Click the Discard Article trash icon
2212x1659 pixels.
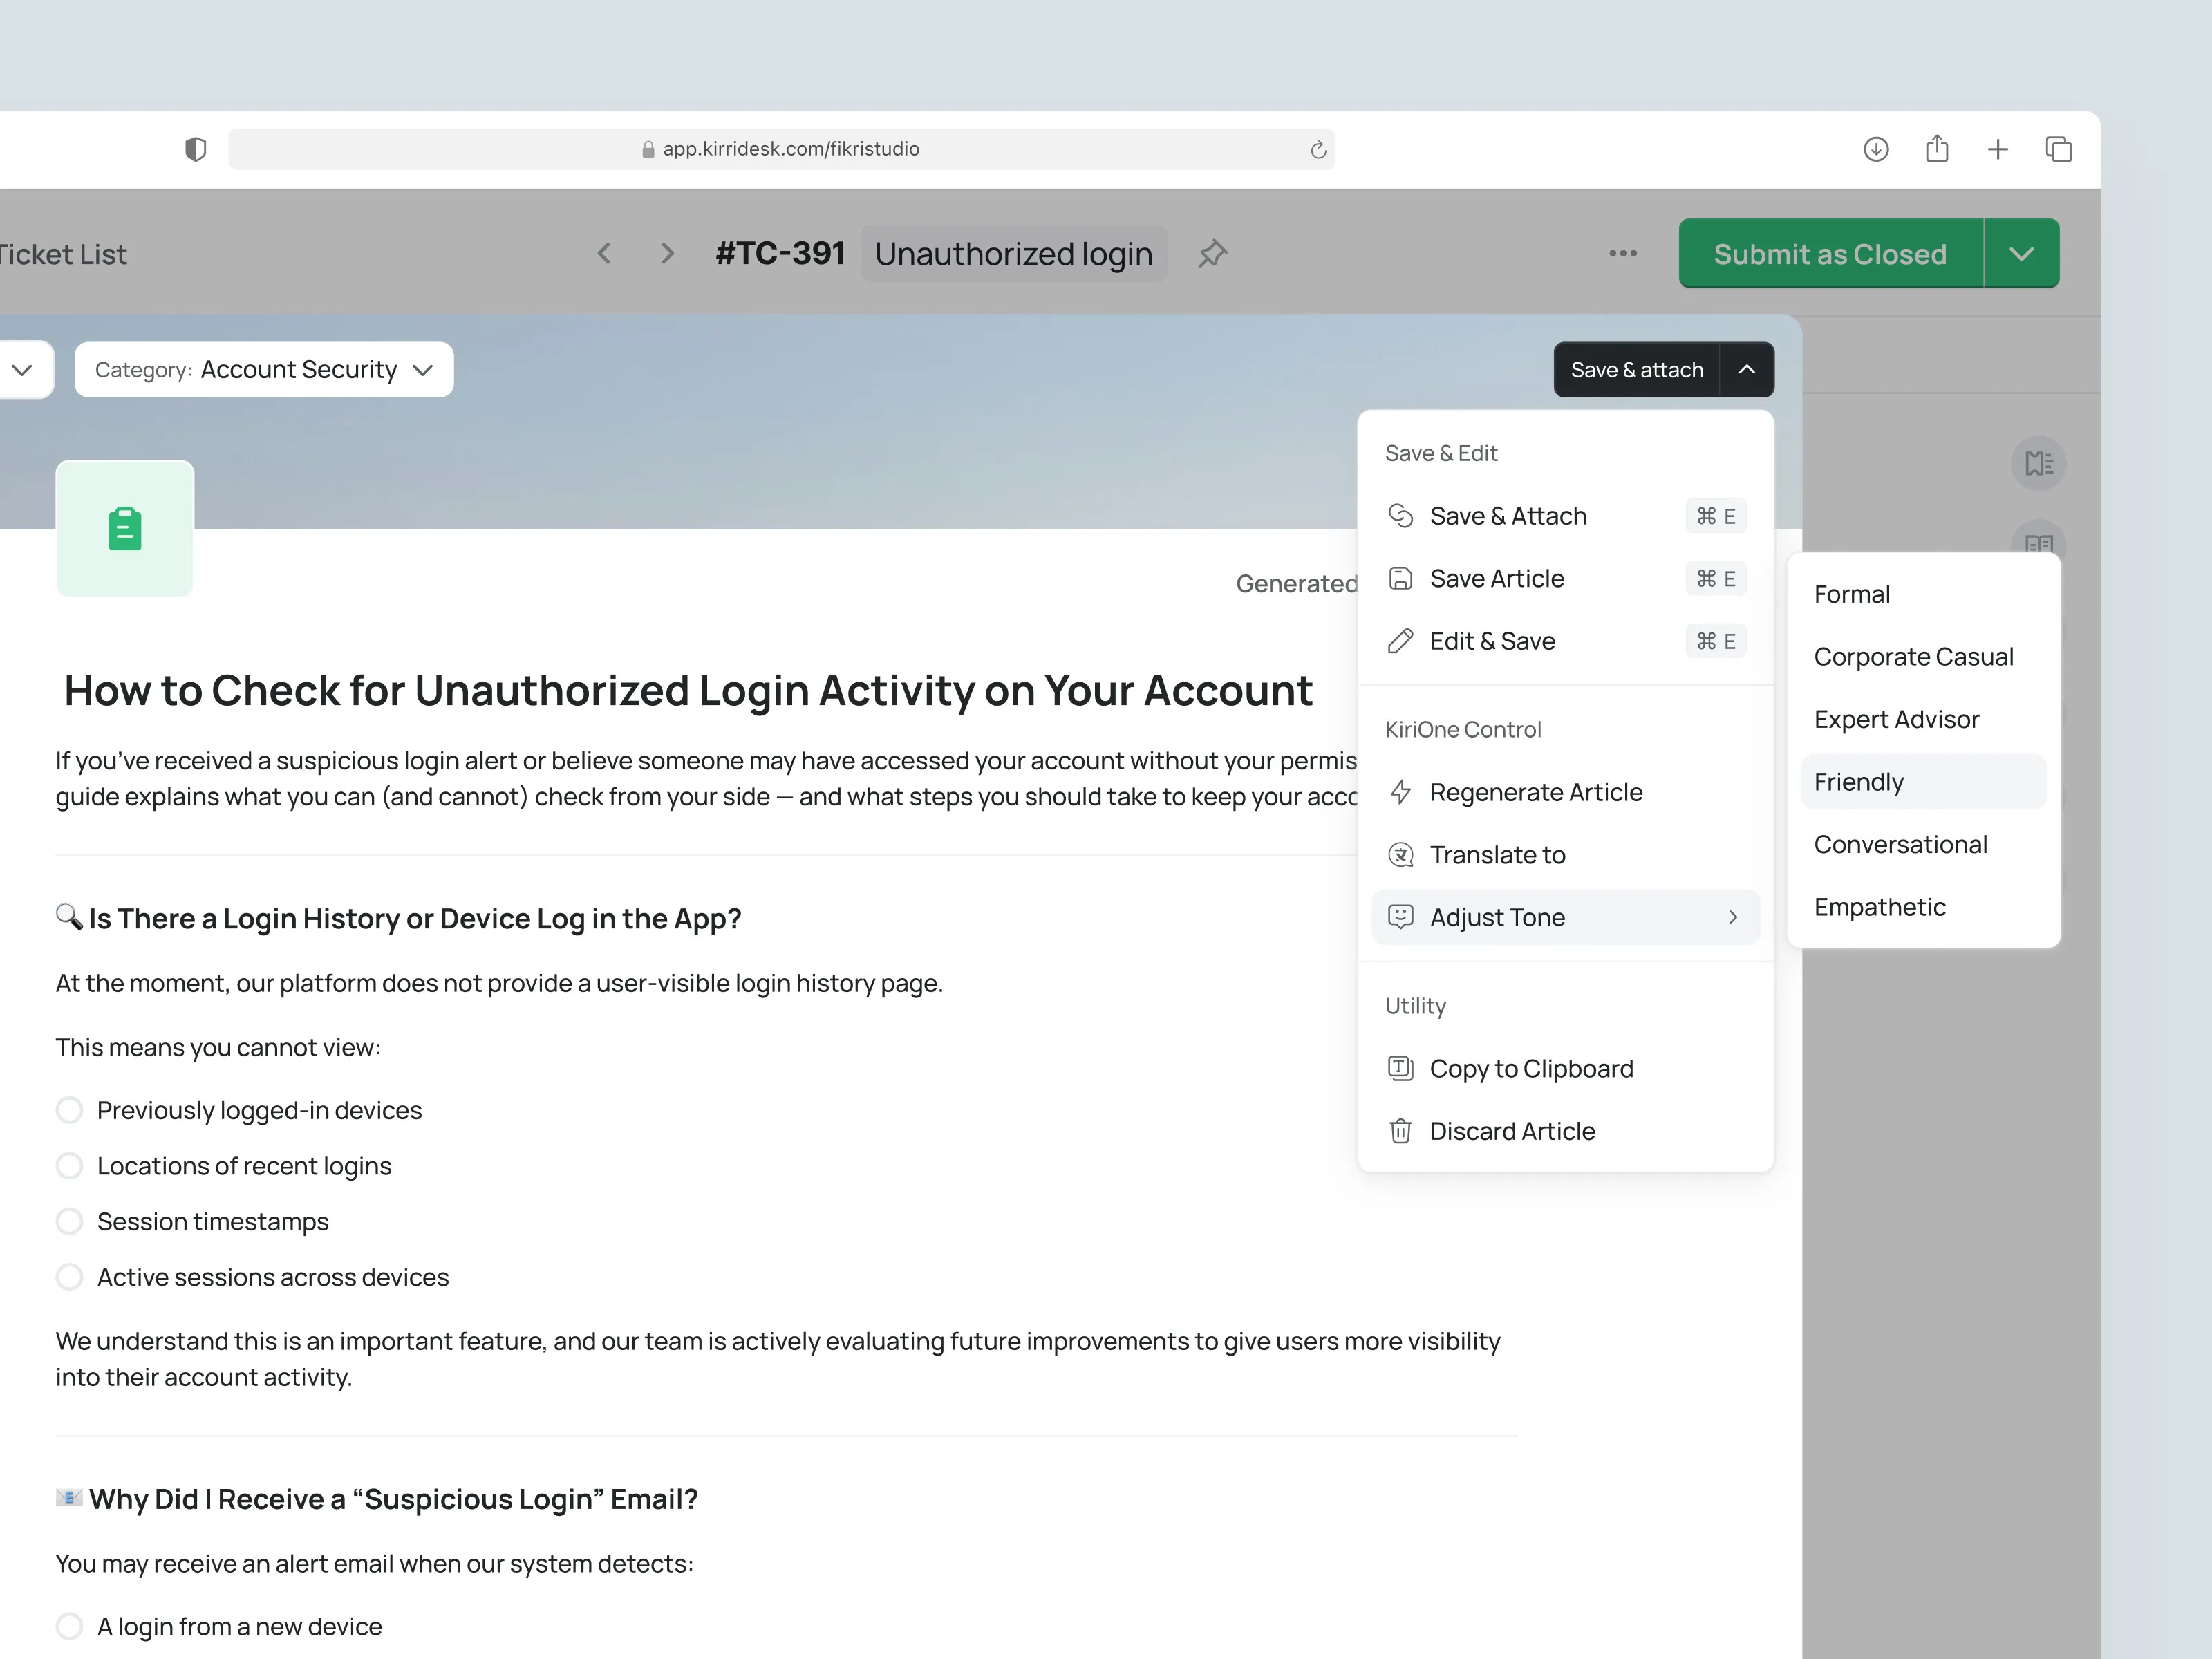[x=1400, y=1131]
